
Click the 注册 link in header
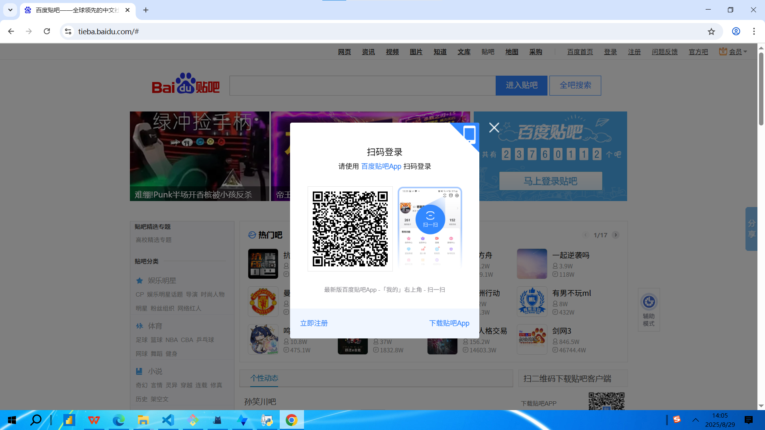634,52
